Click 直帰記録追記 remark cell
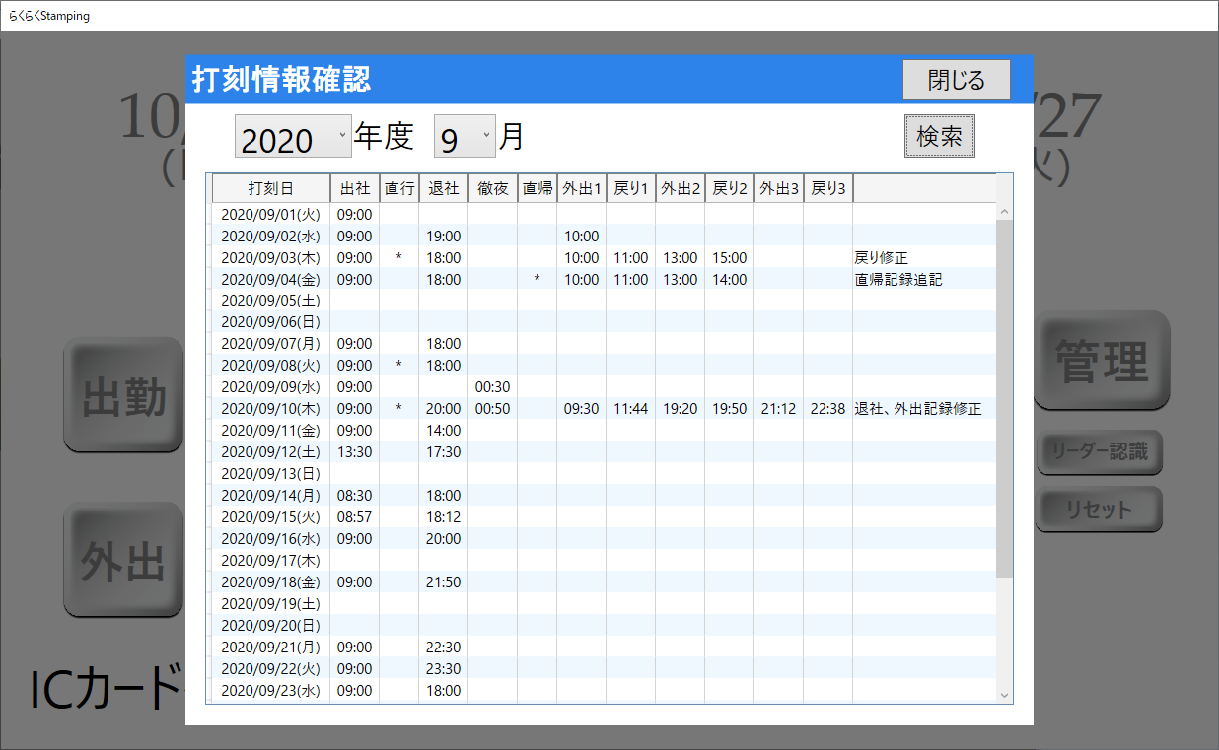 [x=897, y=280]
